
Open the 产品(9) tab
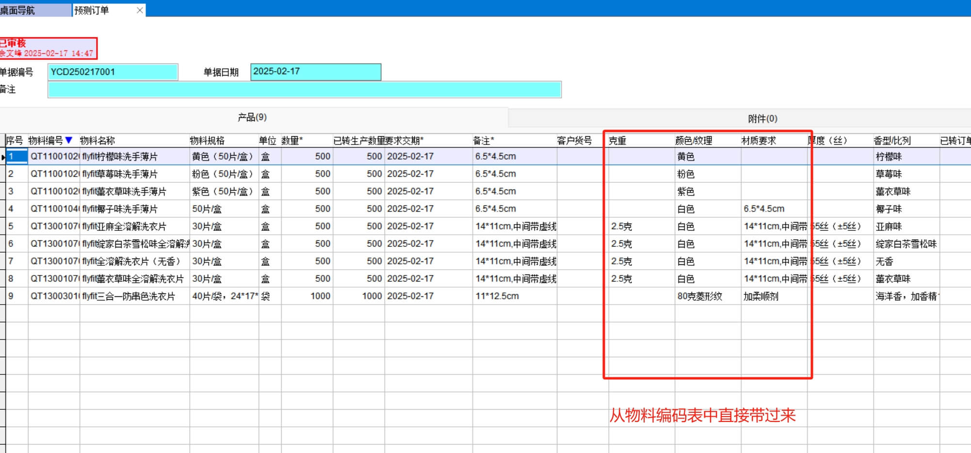click(252, 117)
